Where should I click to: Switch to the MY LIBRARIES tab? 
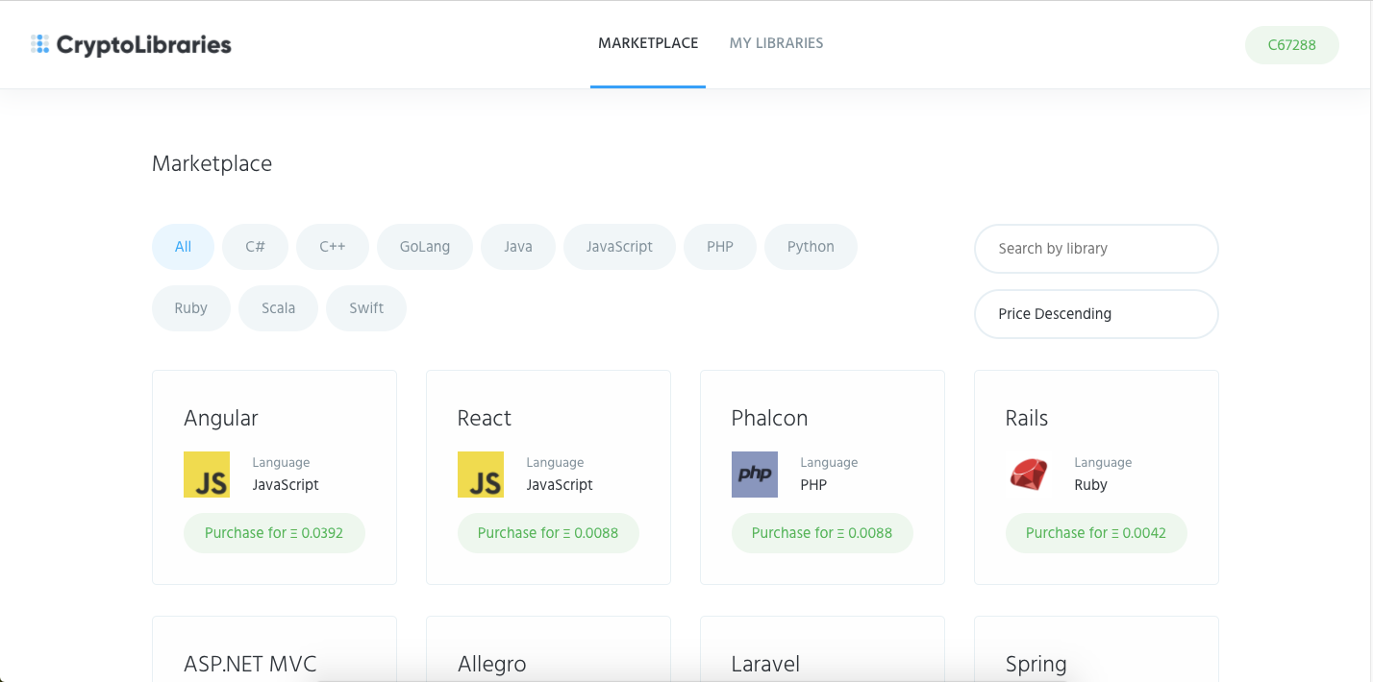(776, 42)
